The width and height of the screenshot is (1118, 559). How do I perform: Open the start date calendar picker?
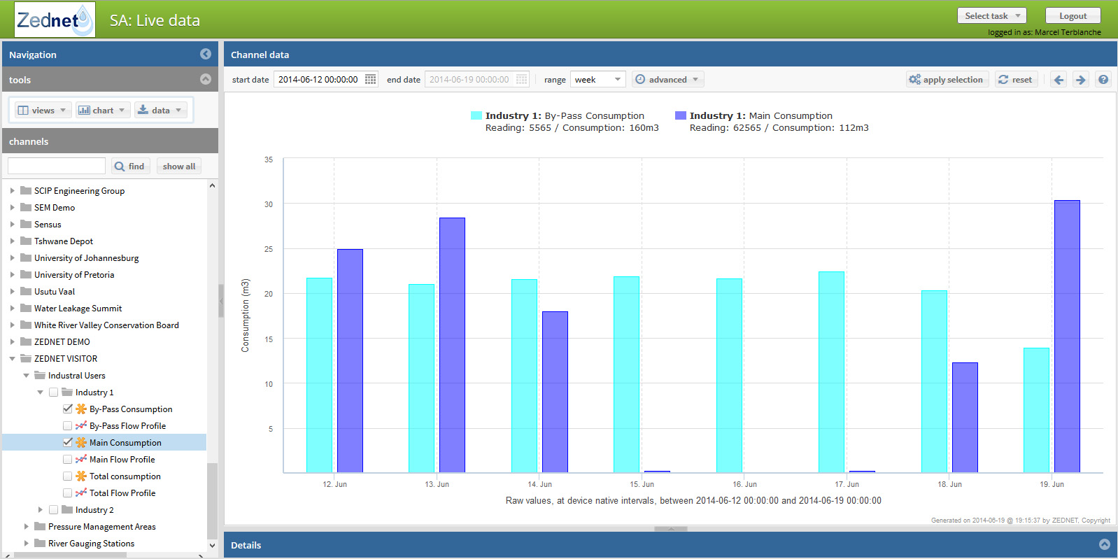[x=371, y=79]
